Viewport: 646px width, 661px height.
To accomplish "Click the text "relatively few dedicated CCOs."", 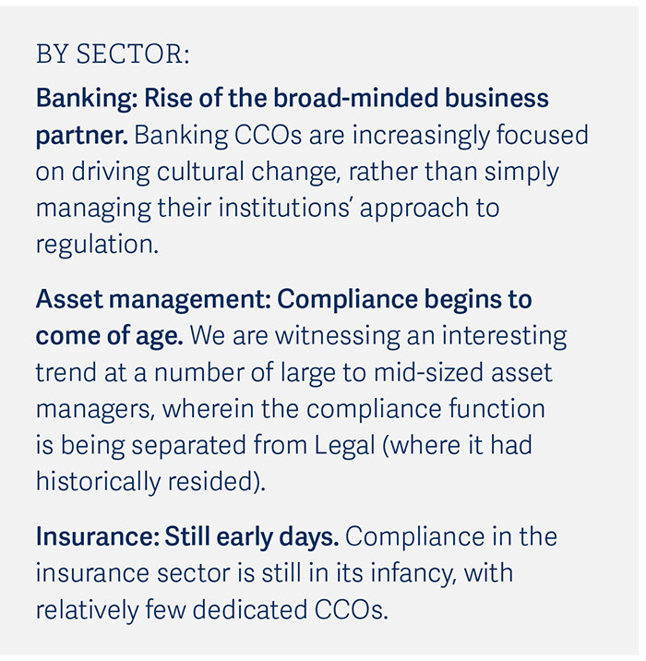I will pos(212,610).
